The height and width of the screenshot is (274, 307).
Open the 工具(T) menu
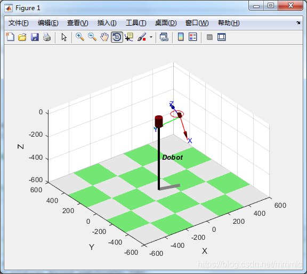click(136, 23)
